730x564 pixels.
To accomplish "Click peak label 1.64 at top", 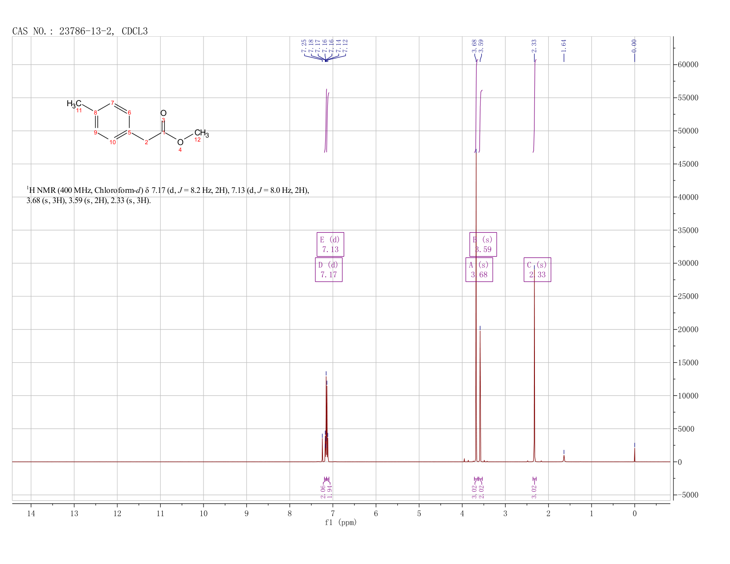I will (x=564, y=46).
